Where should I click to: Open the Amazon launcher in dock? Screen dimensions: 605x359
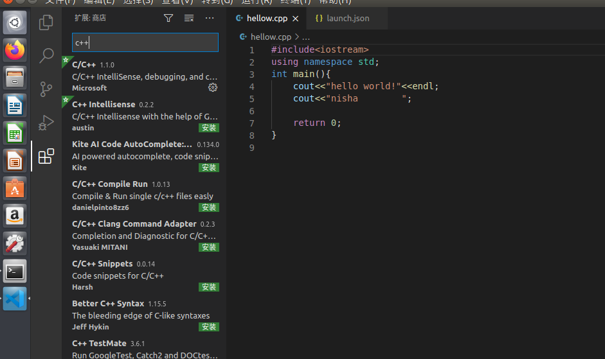[x=15, y=216]
